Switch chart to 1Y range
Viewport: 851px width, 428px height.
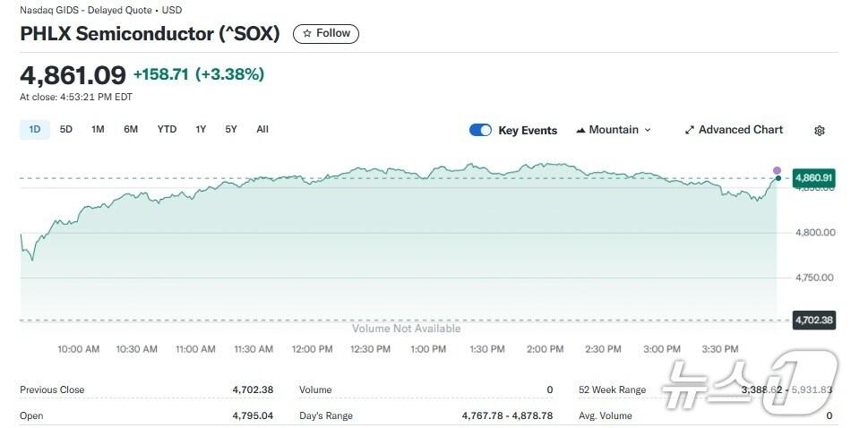[x=201, y=130]
